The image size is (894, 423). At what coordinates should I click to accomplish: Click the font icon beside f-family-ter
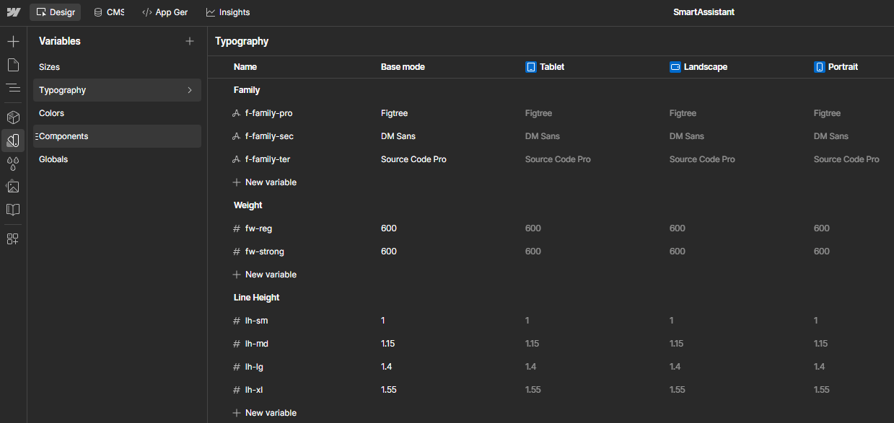236,159
